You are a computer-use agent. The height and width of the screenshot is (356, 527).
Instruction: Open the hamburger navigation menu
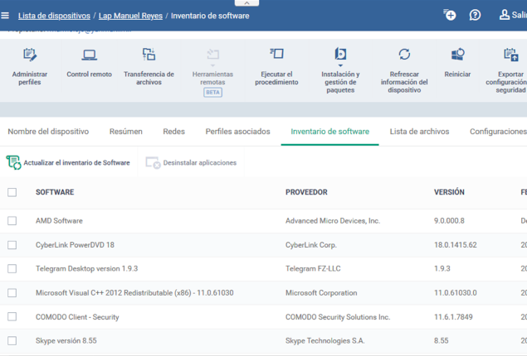click(5, 16)
